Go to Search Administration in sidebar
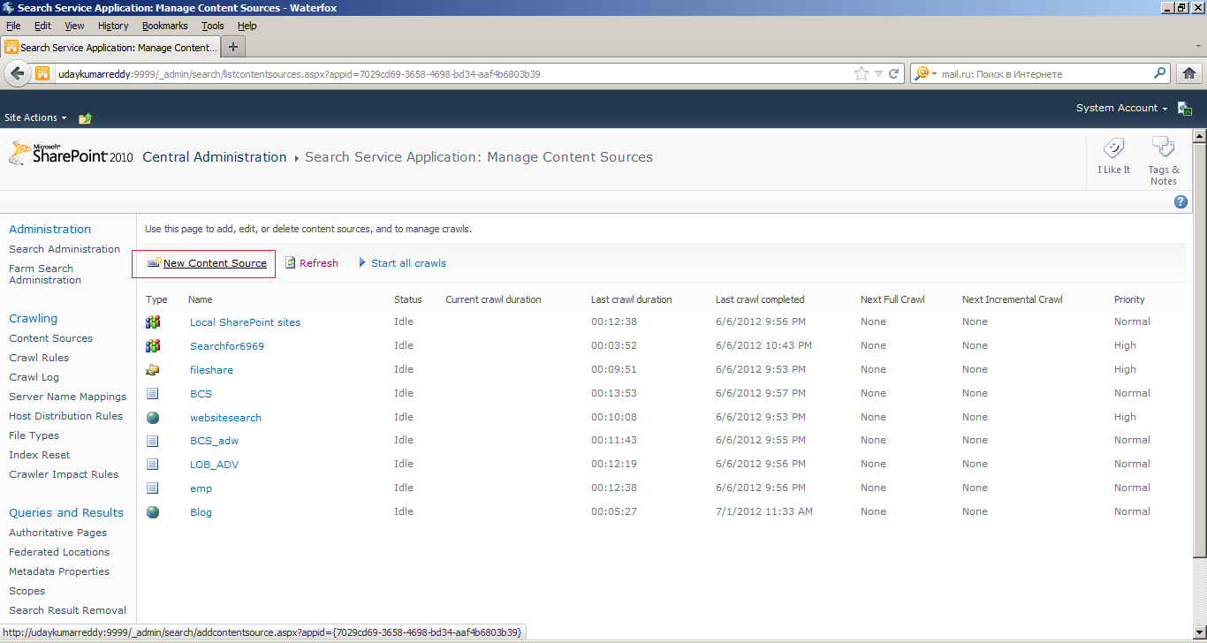 click(x=65, y=249)
